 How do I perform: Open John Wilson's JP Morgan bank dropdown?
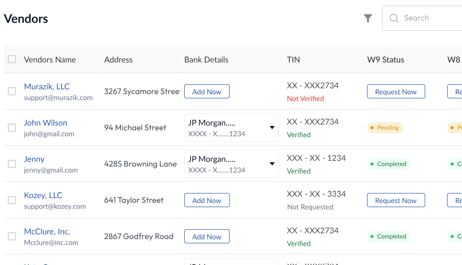(272, 127)
